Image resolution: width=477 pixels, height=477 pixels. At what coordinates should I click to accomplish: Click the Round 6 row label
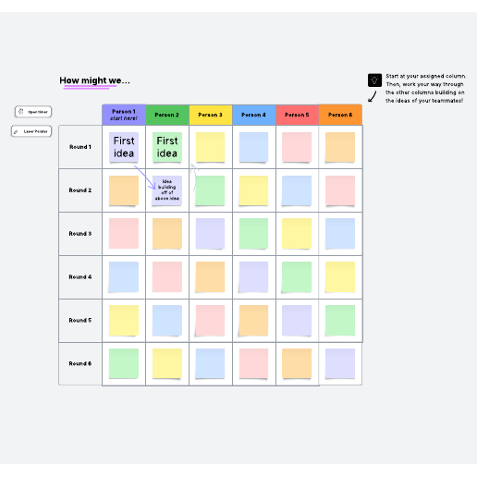pyautogui.click(x=80, y=363)
